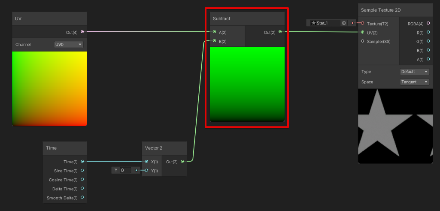Click the Vector 2 Y(1) input port
Image resolution: width=440 pixels, height=211 pixels.
tap(146, 170)
